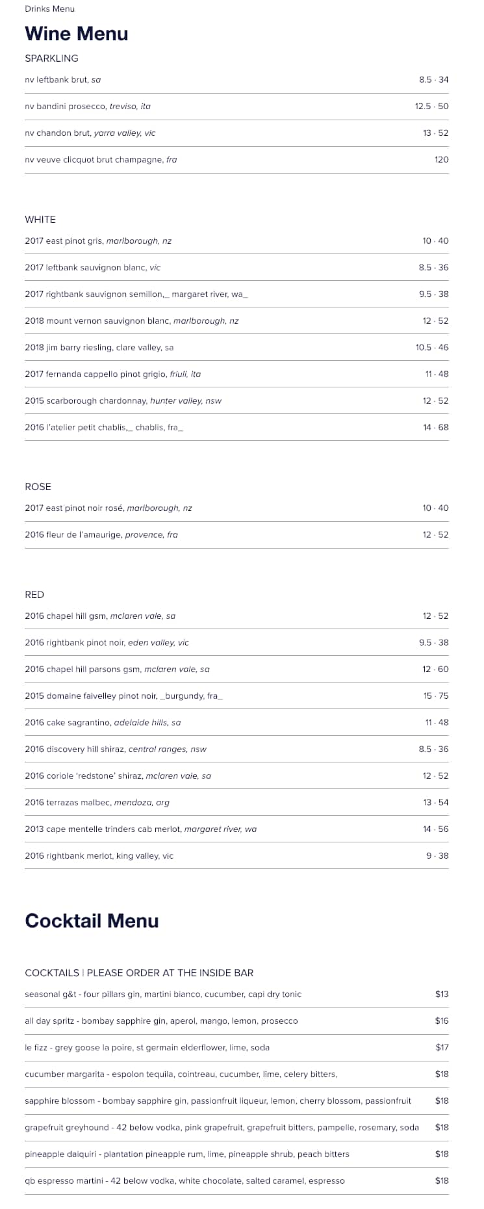Click the $17 price for le fizz

point(442,1048)
